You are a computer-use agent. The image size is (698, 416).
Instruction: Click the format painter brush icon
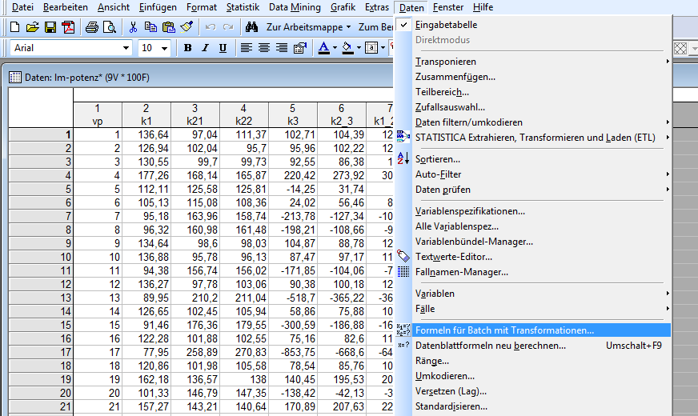(x=187, y=27)
